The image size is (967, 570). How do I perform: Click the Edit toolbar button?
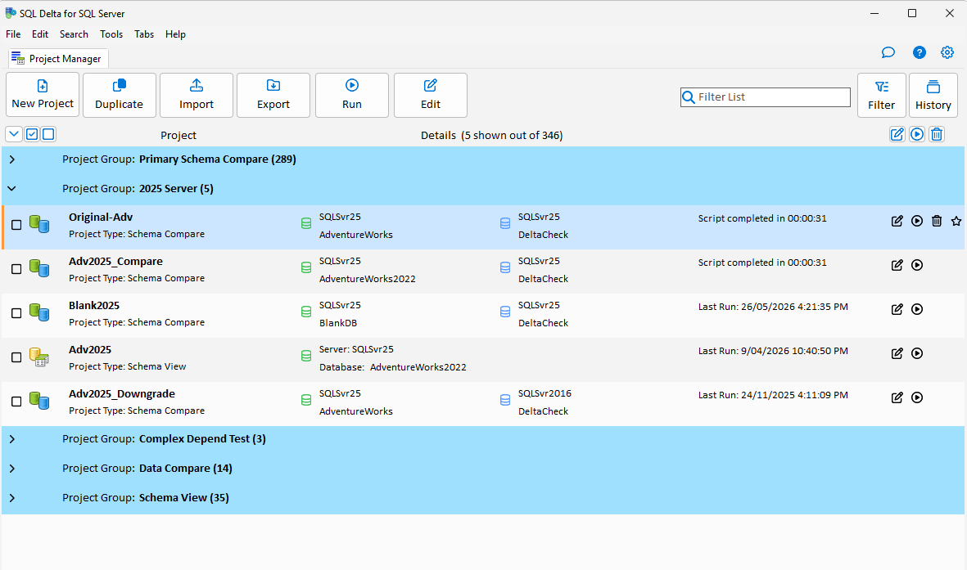(x=431, y=95)
